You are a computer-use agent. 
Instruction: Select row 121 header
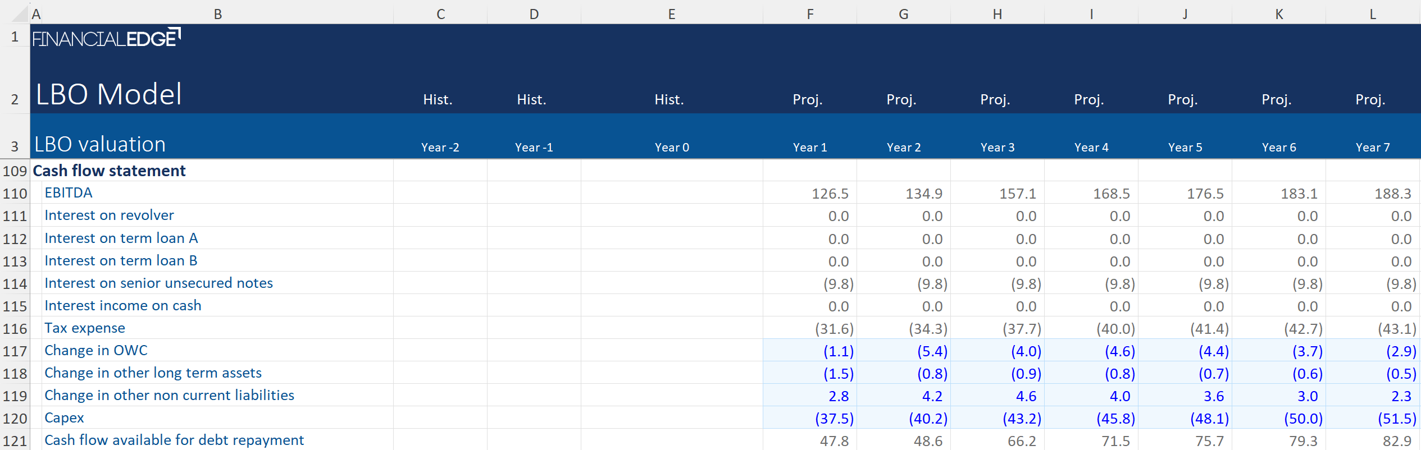click(15, 441)
